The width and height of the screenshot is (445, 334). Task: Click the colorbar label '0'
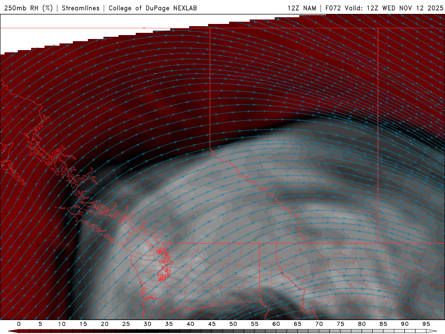(x=19, y=324)
